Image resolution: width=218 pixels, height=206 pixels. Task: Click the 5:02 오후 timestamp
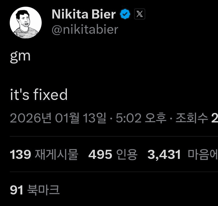(x=141, y=118)
